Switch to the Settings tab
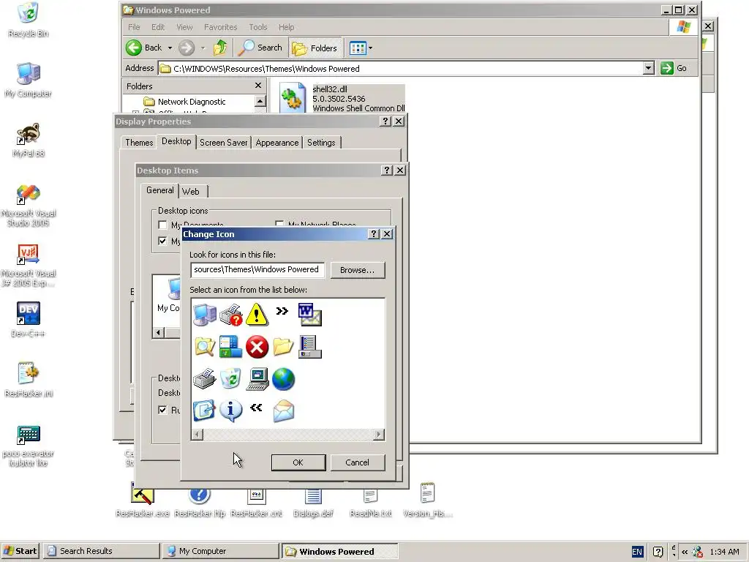 322,143
